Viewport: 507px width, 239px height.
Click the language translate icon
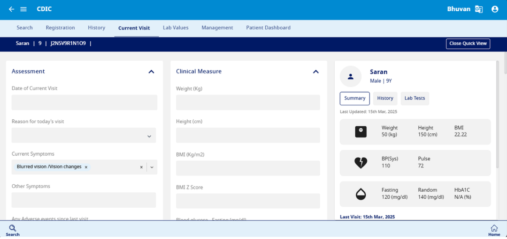(x=479, y=9)
